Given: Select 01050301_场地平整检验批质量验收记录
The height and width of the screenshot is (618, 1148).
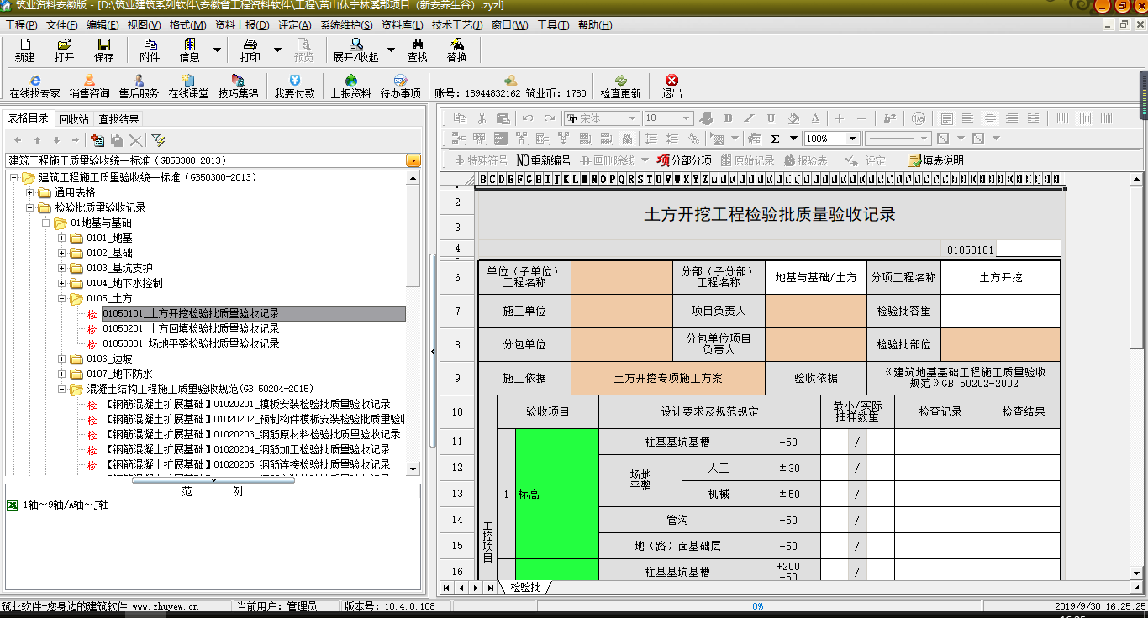Looking at the screenshot, I should coord(191,343).
